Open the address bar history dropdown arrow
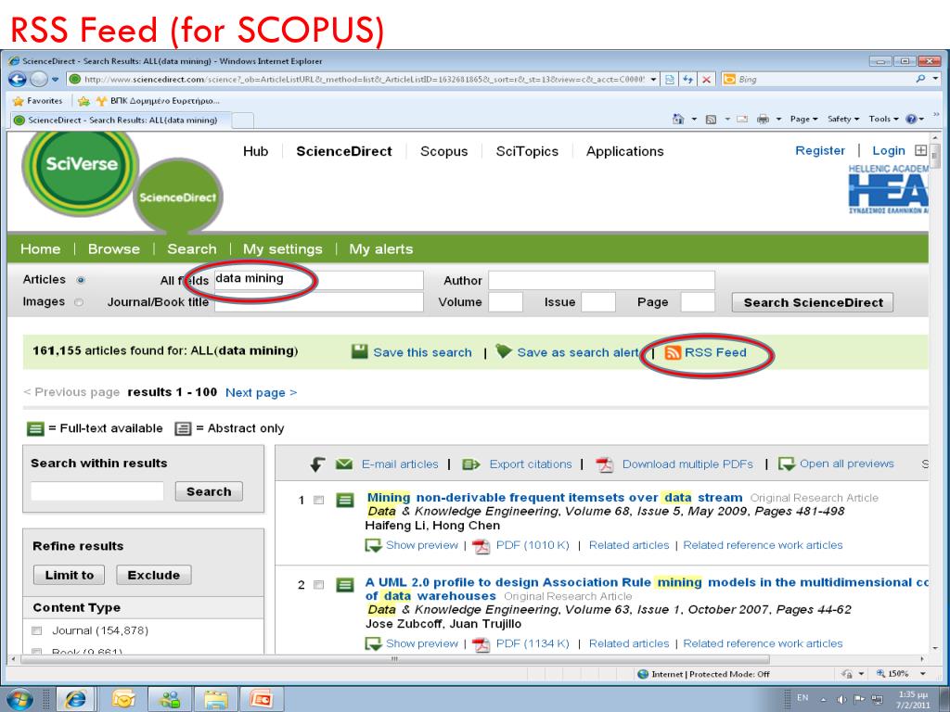950x712 pixels. click(653, 80)
